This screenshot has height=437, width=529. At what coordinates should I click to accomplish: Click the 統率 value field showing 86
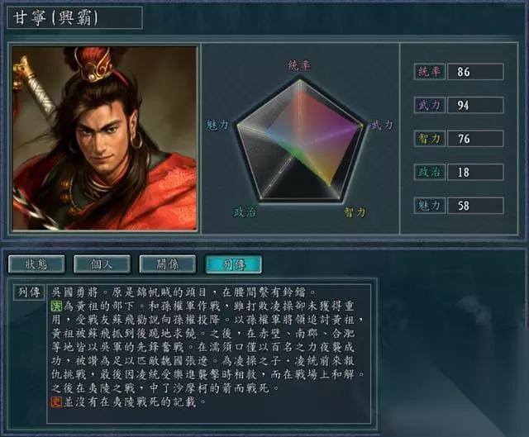[x=475, y=72]
